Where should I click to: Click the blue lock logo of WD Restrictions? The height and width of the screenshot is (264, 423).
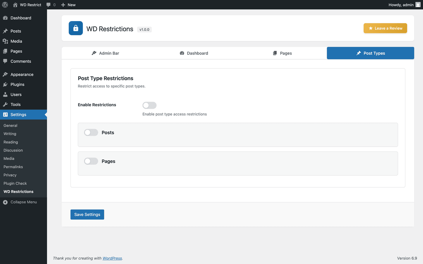coord(75,28)
